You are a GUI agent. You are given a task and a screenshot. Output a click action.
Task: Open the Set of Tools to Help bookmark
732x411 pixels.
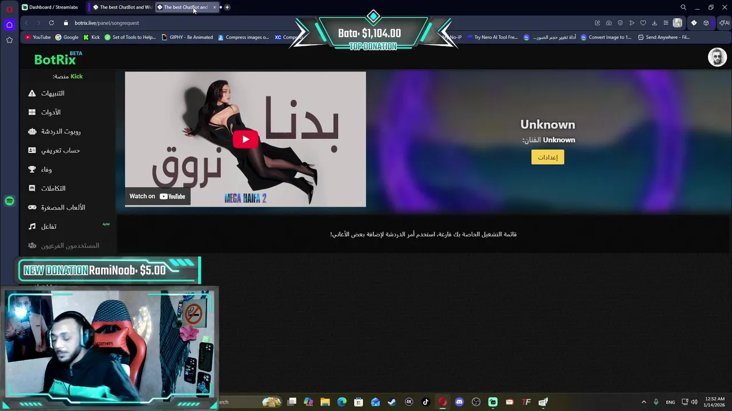pyautogui.click(x=130, y=37)
